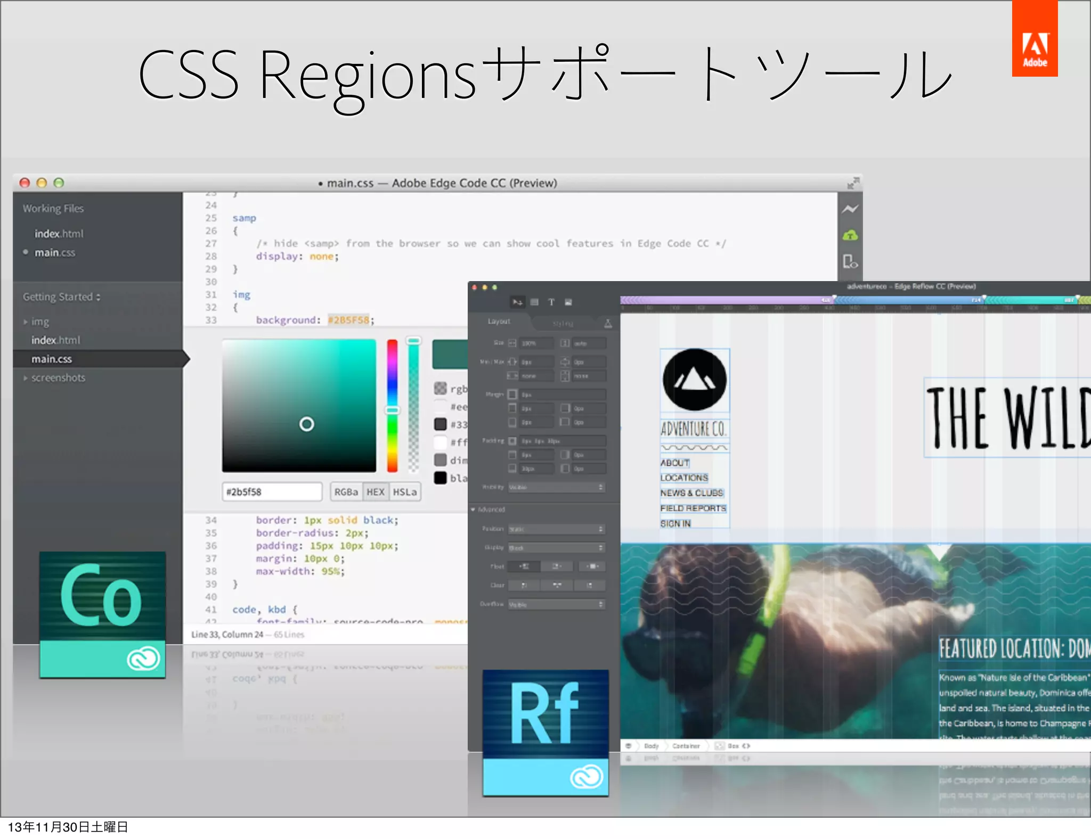Image resolution: width=1091 pixels, height=839 pixels.
Task: Select index.html in the project tree
Action: pyautogui.click(x=55, y=340)
